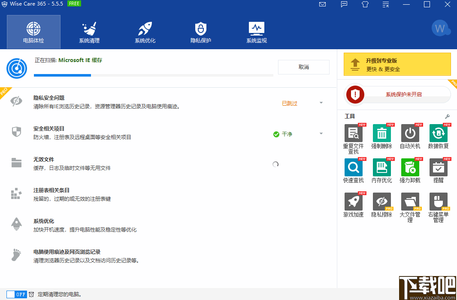Click the red shield warning icon
457x300 pixels.
355,95
